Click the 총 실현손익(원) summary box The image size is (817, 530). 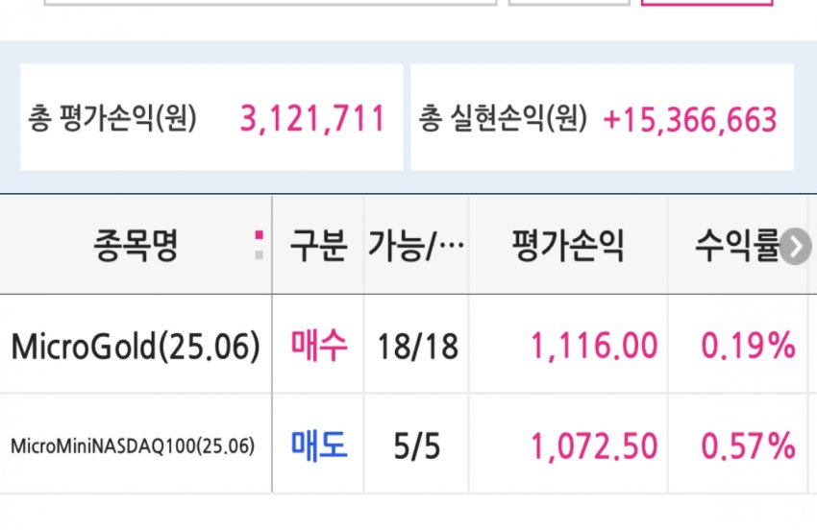603,117
